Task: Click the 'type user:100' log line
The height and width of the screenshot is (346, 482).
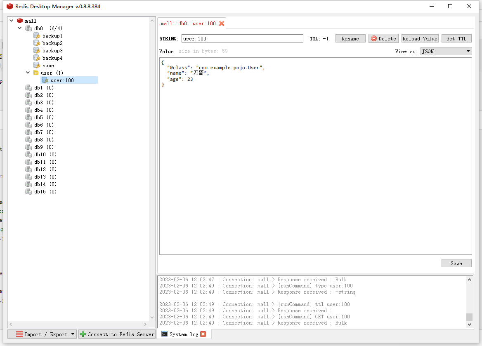Action: (256, 286)
